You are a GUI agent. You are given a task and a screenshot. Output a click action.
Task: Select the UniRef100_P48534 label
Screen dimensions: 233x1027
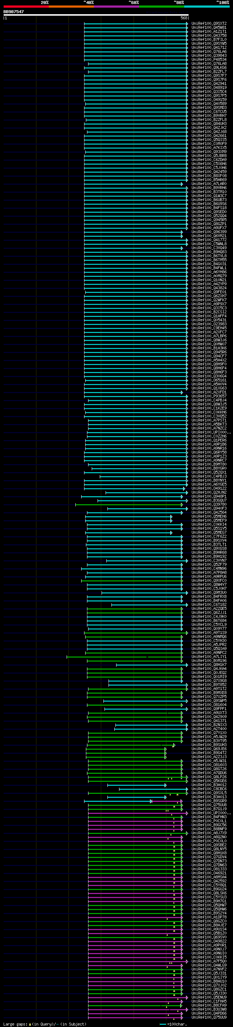point(209,59)
